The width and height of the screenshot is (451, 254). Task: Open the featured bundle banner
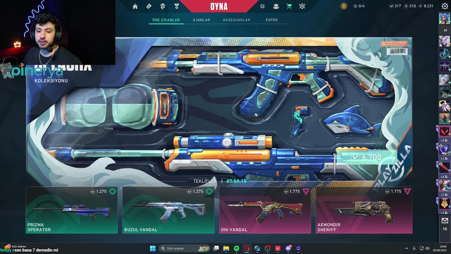click(219, 109)
